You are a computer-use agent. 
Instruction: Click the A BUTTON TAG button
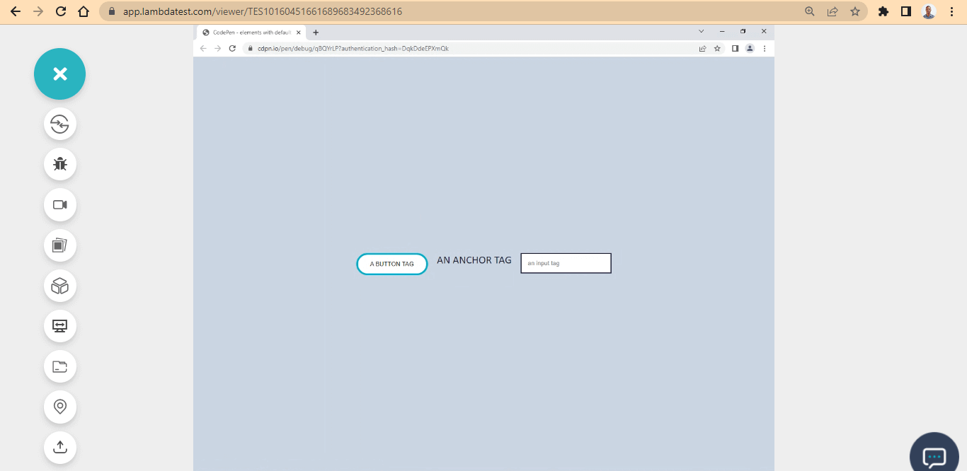point(391,264)
